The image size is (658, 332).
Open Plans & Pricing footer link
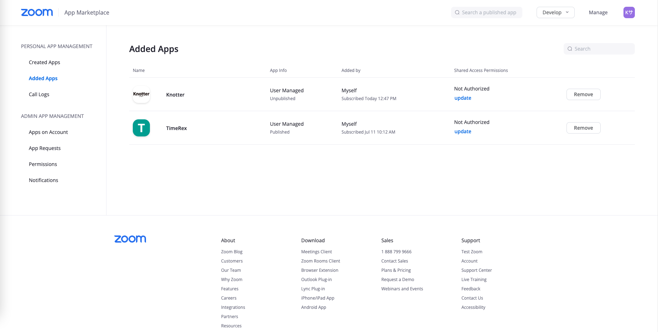pos(396,270)
